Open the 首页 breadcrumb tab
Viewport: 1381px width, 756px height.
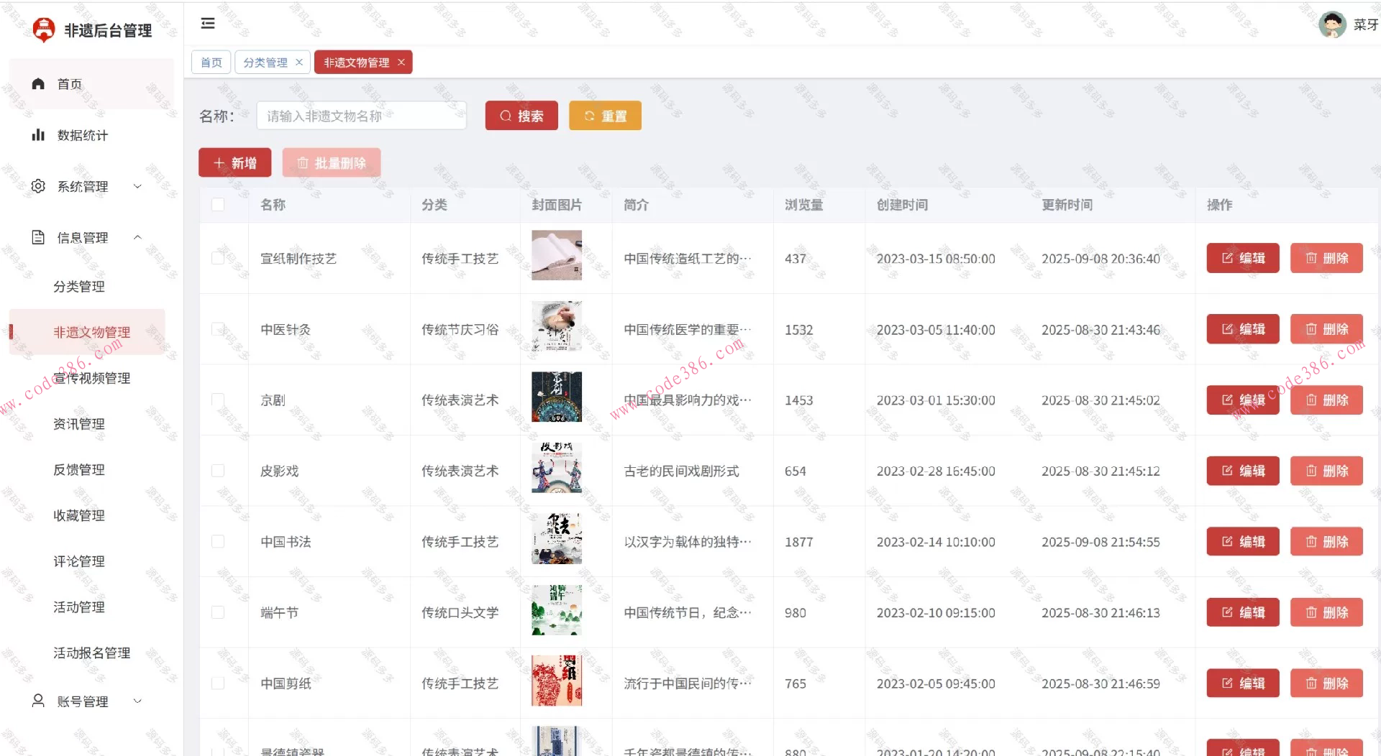(x=211, y=62)
